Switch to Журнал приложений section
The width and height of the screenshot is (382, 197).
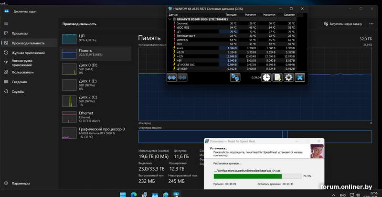point(27,53)
